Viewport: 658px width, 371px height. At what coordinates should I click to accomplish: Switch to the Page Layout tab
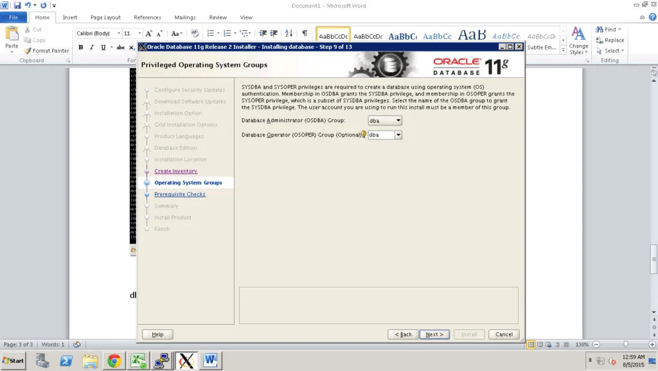pyautogui.click(x=105, y=17)
